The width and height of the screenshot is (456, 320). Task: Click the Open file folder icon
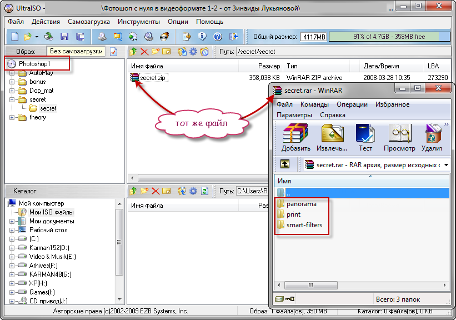coord(28,37)
